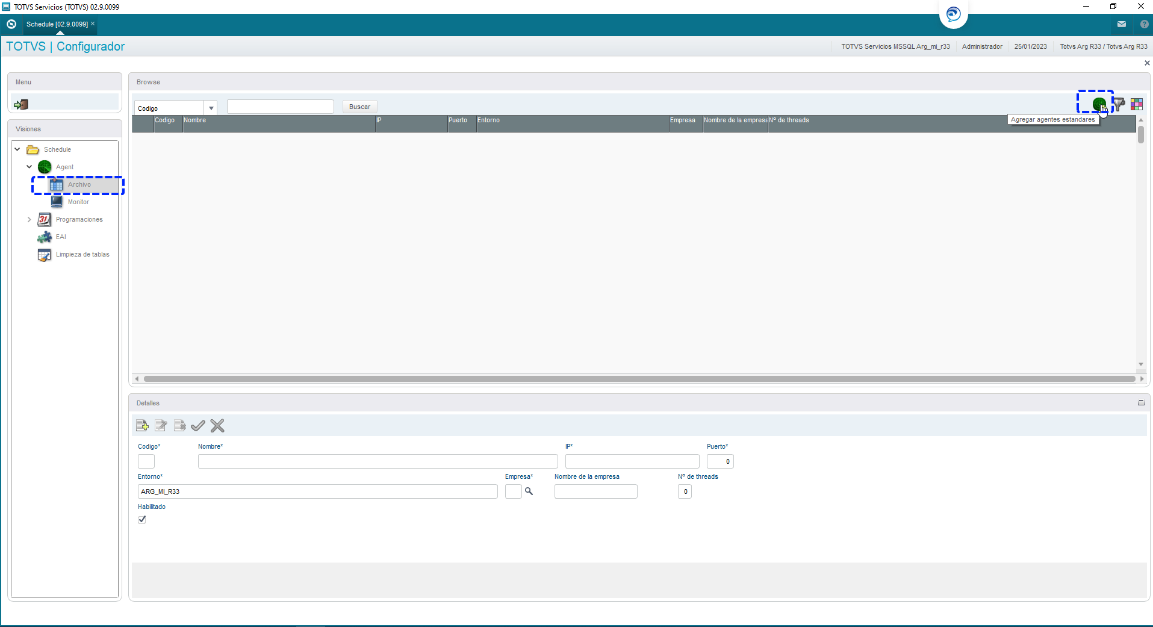Screen dimensions: 1153x627
Task: Close the Configurador panel with X
Action: point(1147,63)
